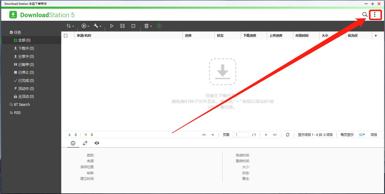This screenshot has height=194, width=385.
Task: Open the Add task dropdown arrow
Action: (88, 26)
